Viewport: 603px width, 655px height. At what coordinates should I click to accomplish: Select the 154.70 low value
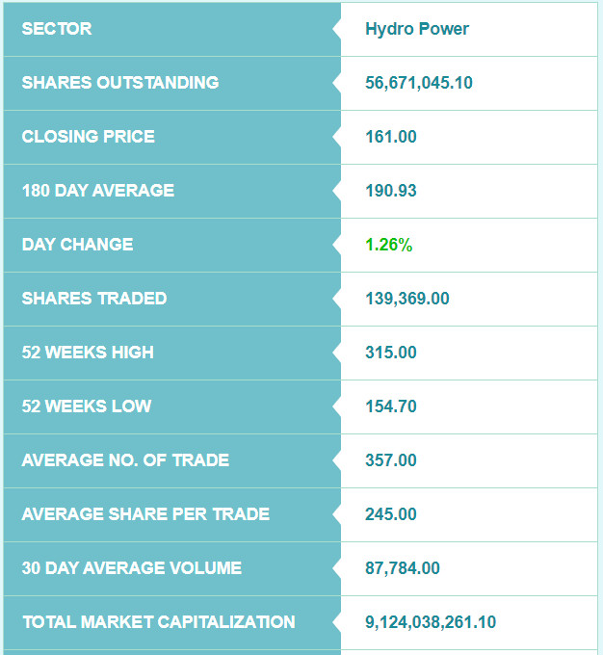pos(391,406)
